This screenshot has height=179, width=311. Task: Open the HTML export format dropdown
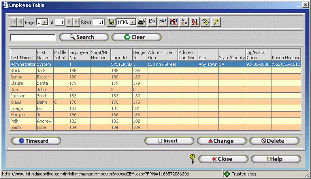(x=132, y=22)
